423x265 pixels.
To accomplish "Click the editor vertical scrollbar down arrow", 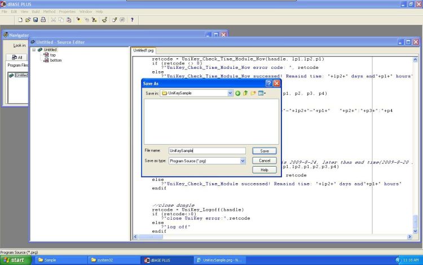I will (415, 231).
